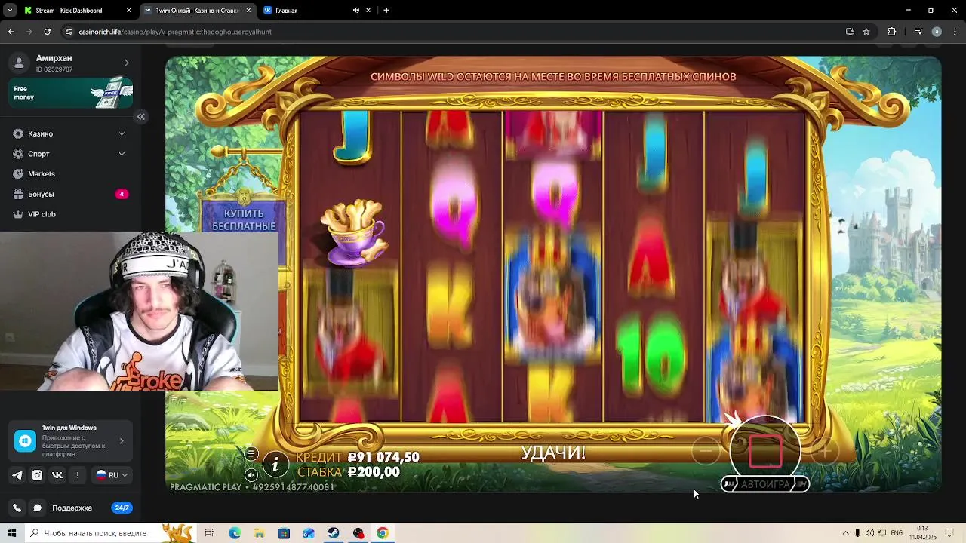Decrease the bet with the minus button
This screenshot has height=543, width=966.
pos(706,451)
